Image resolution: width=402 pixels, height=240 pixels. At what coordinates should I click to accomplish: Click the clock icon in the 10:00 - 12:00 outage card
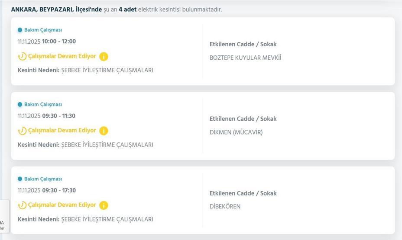[x=22, y=57]
